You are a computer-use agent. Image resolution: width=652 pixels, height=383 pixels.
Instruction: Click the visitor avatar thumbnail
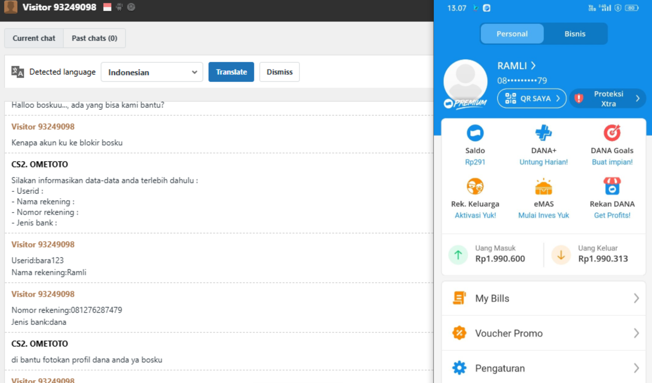click(11, 7)
